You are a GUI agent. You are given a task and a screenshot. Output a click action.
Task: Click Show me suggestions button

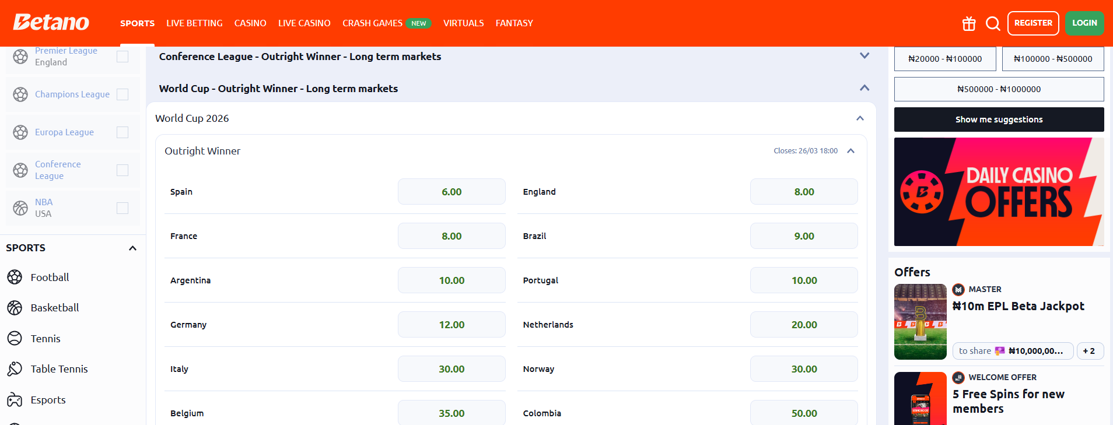pyautogui.click(x=999, y=120)
